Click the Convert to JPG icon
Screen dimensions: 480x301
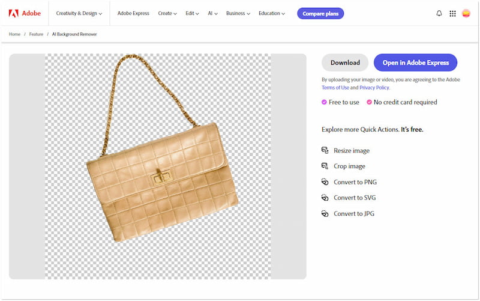(325, 213)
